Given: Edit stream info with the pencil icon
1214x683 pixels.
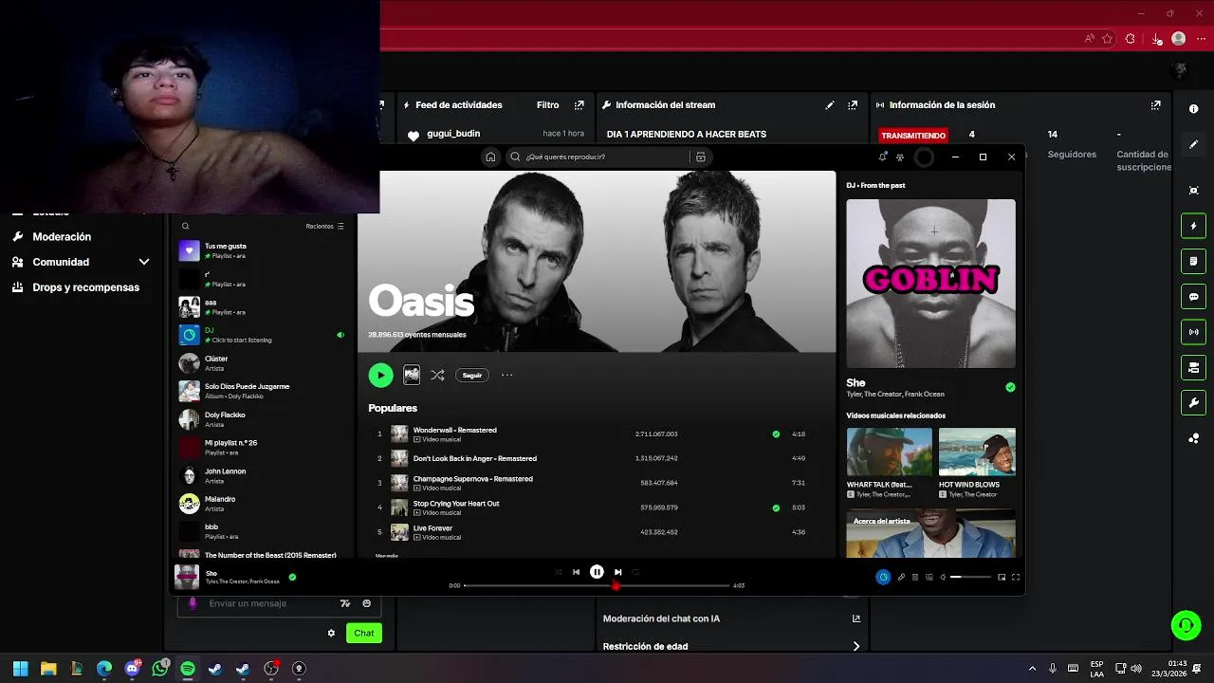Looking at the screenshot, I should [830, 105].
